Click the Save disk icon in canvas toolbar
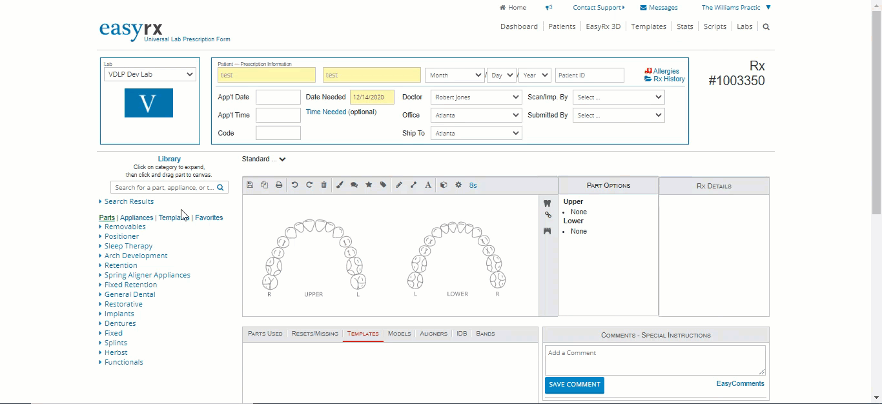This screenshot has width=882, height=404. (250, 185)
